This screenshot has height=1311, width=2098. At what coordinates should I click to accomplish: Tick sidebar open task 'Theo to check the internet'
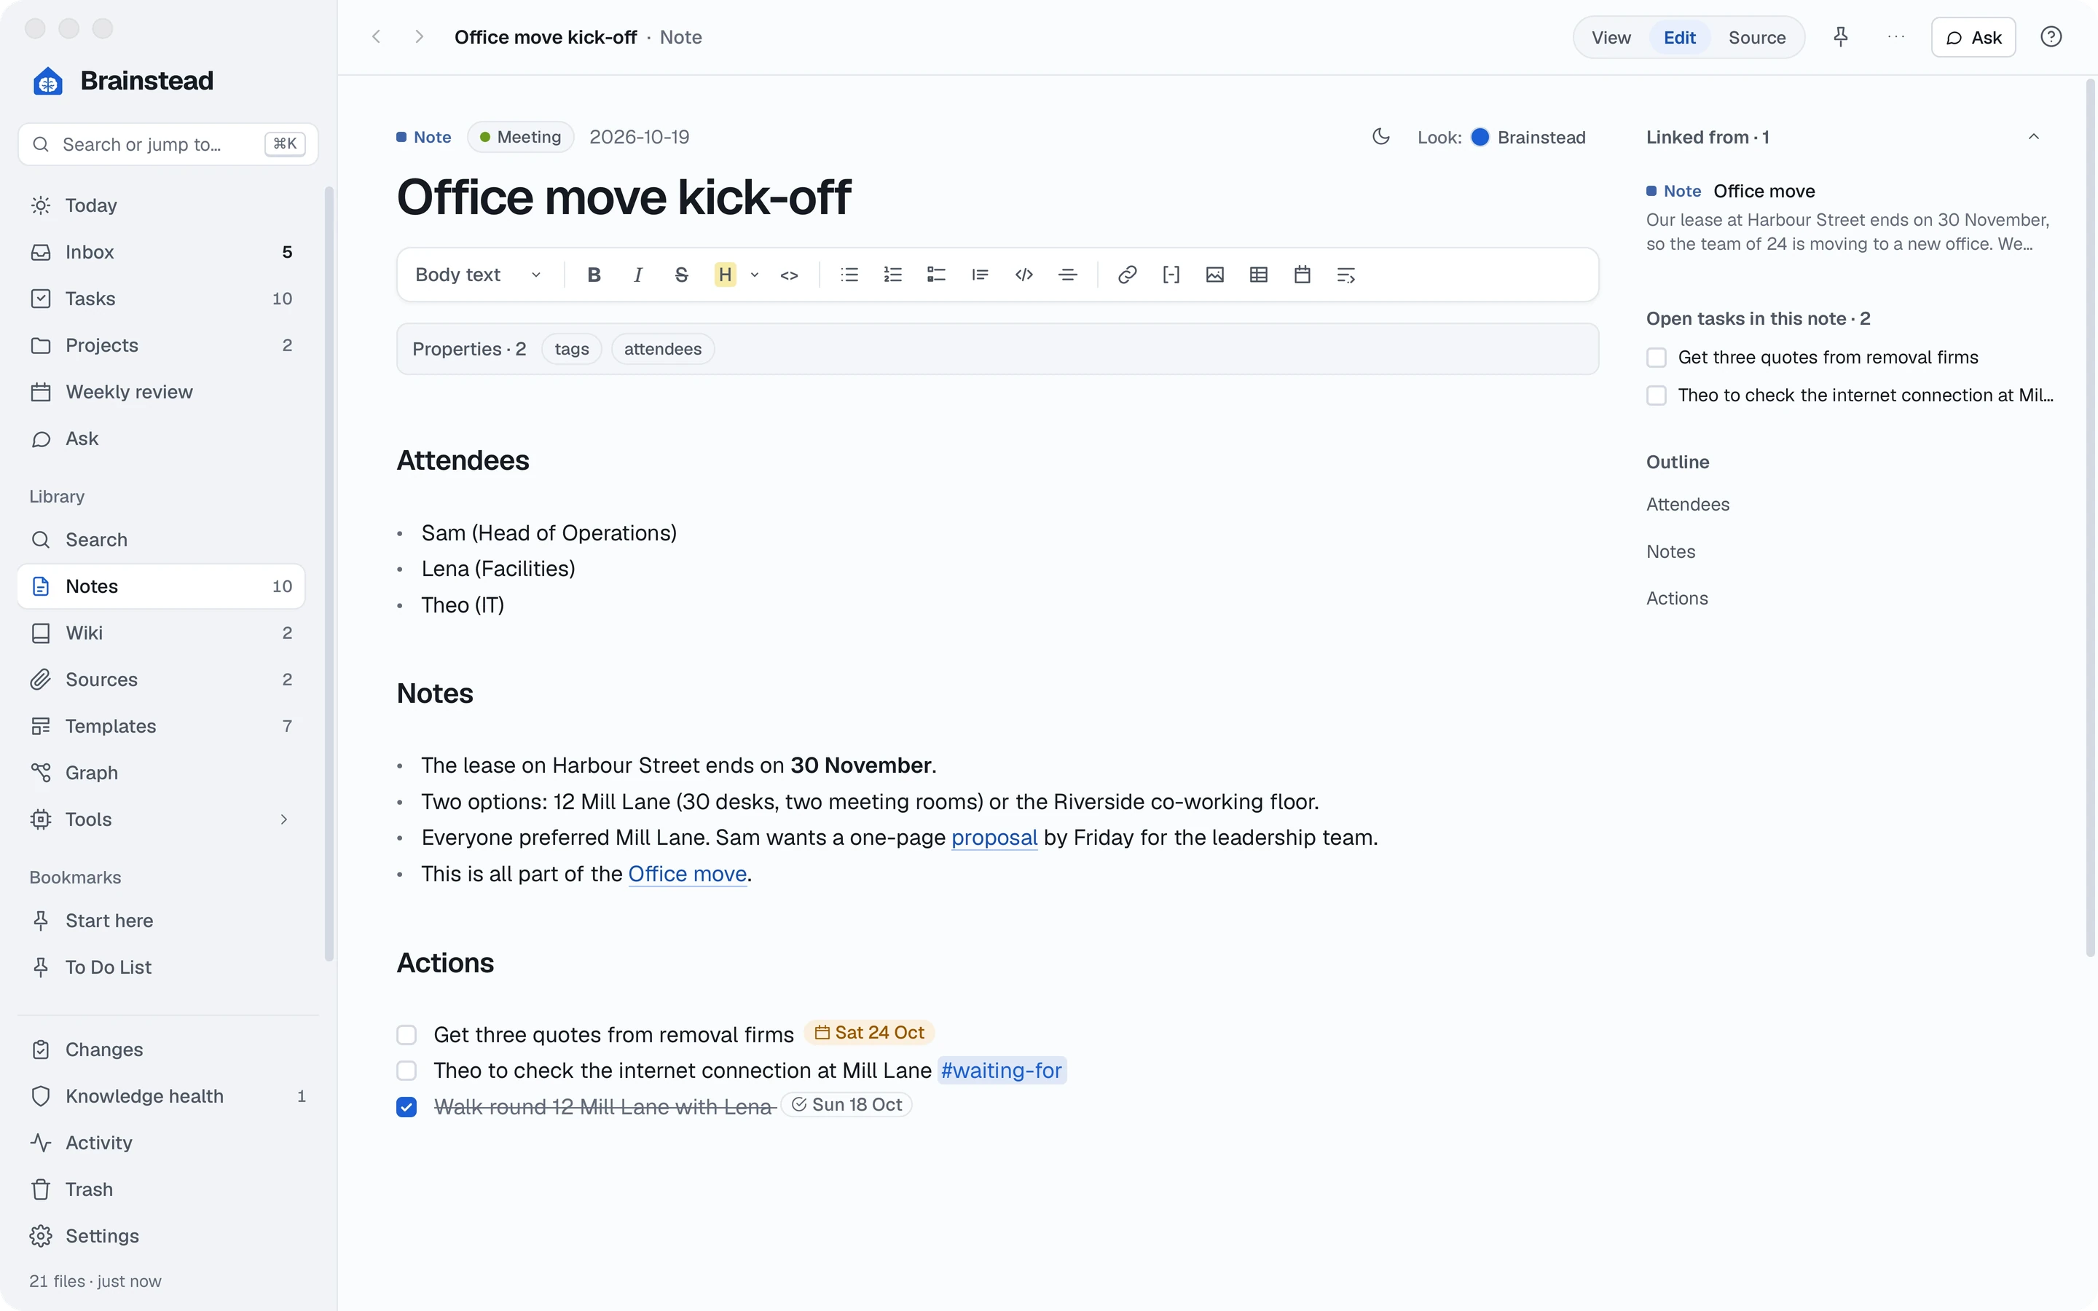1657,395
